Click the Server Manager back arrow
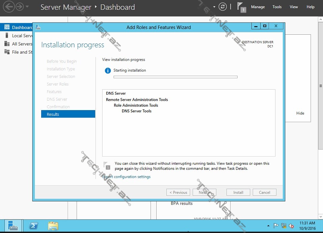 (x=9, y=7)
